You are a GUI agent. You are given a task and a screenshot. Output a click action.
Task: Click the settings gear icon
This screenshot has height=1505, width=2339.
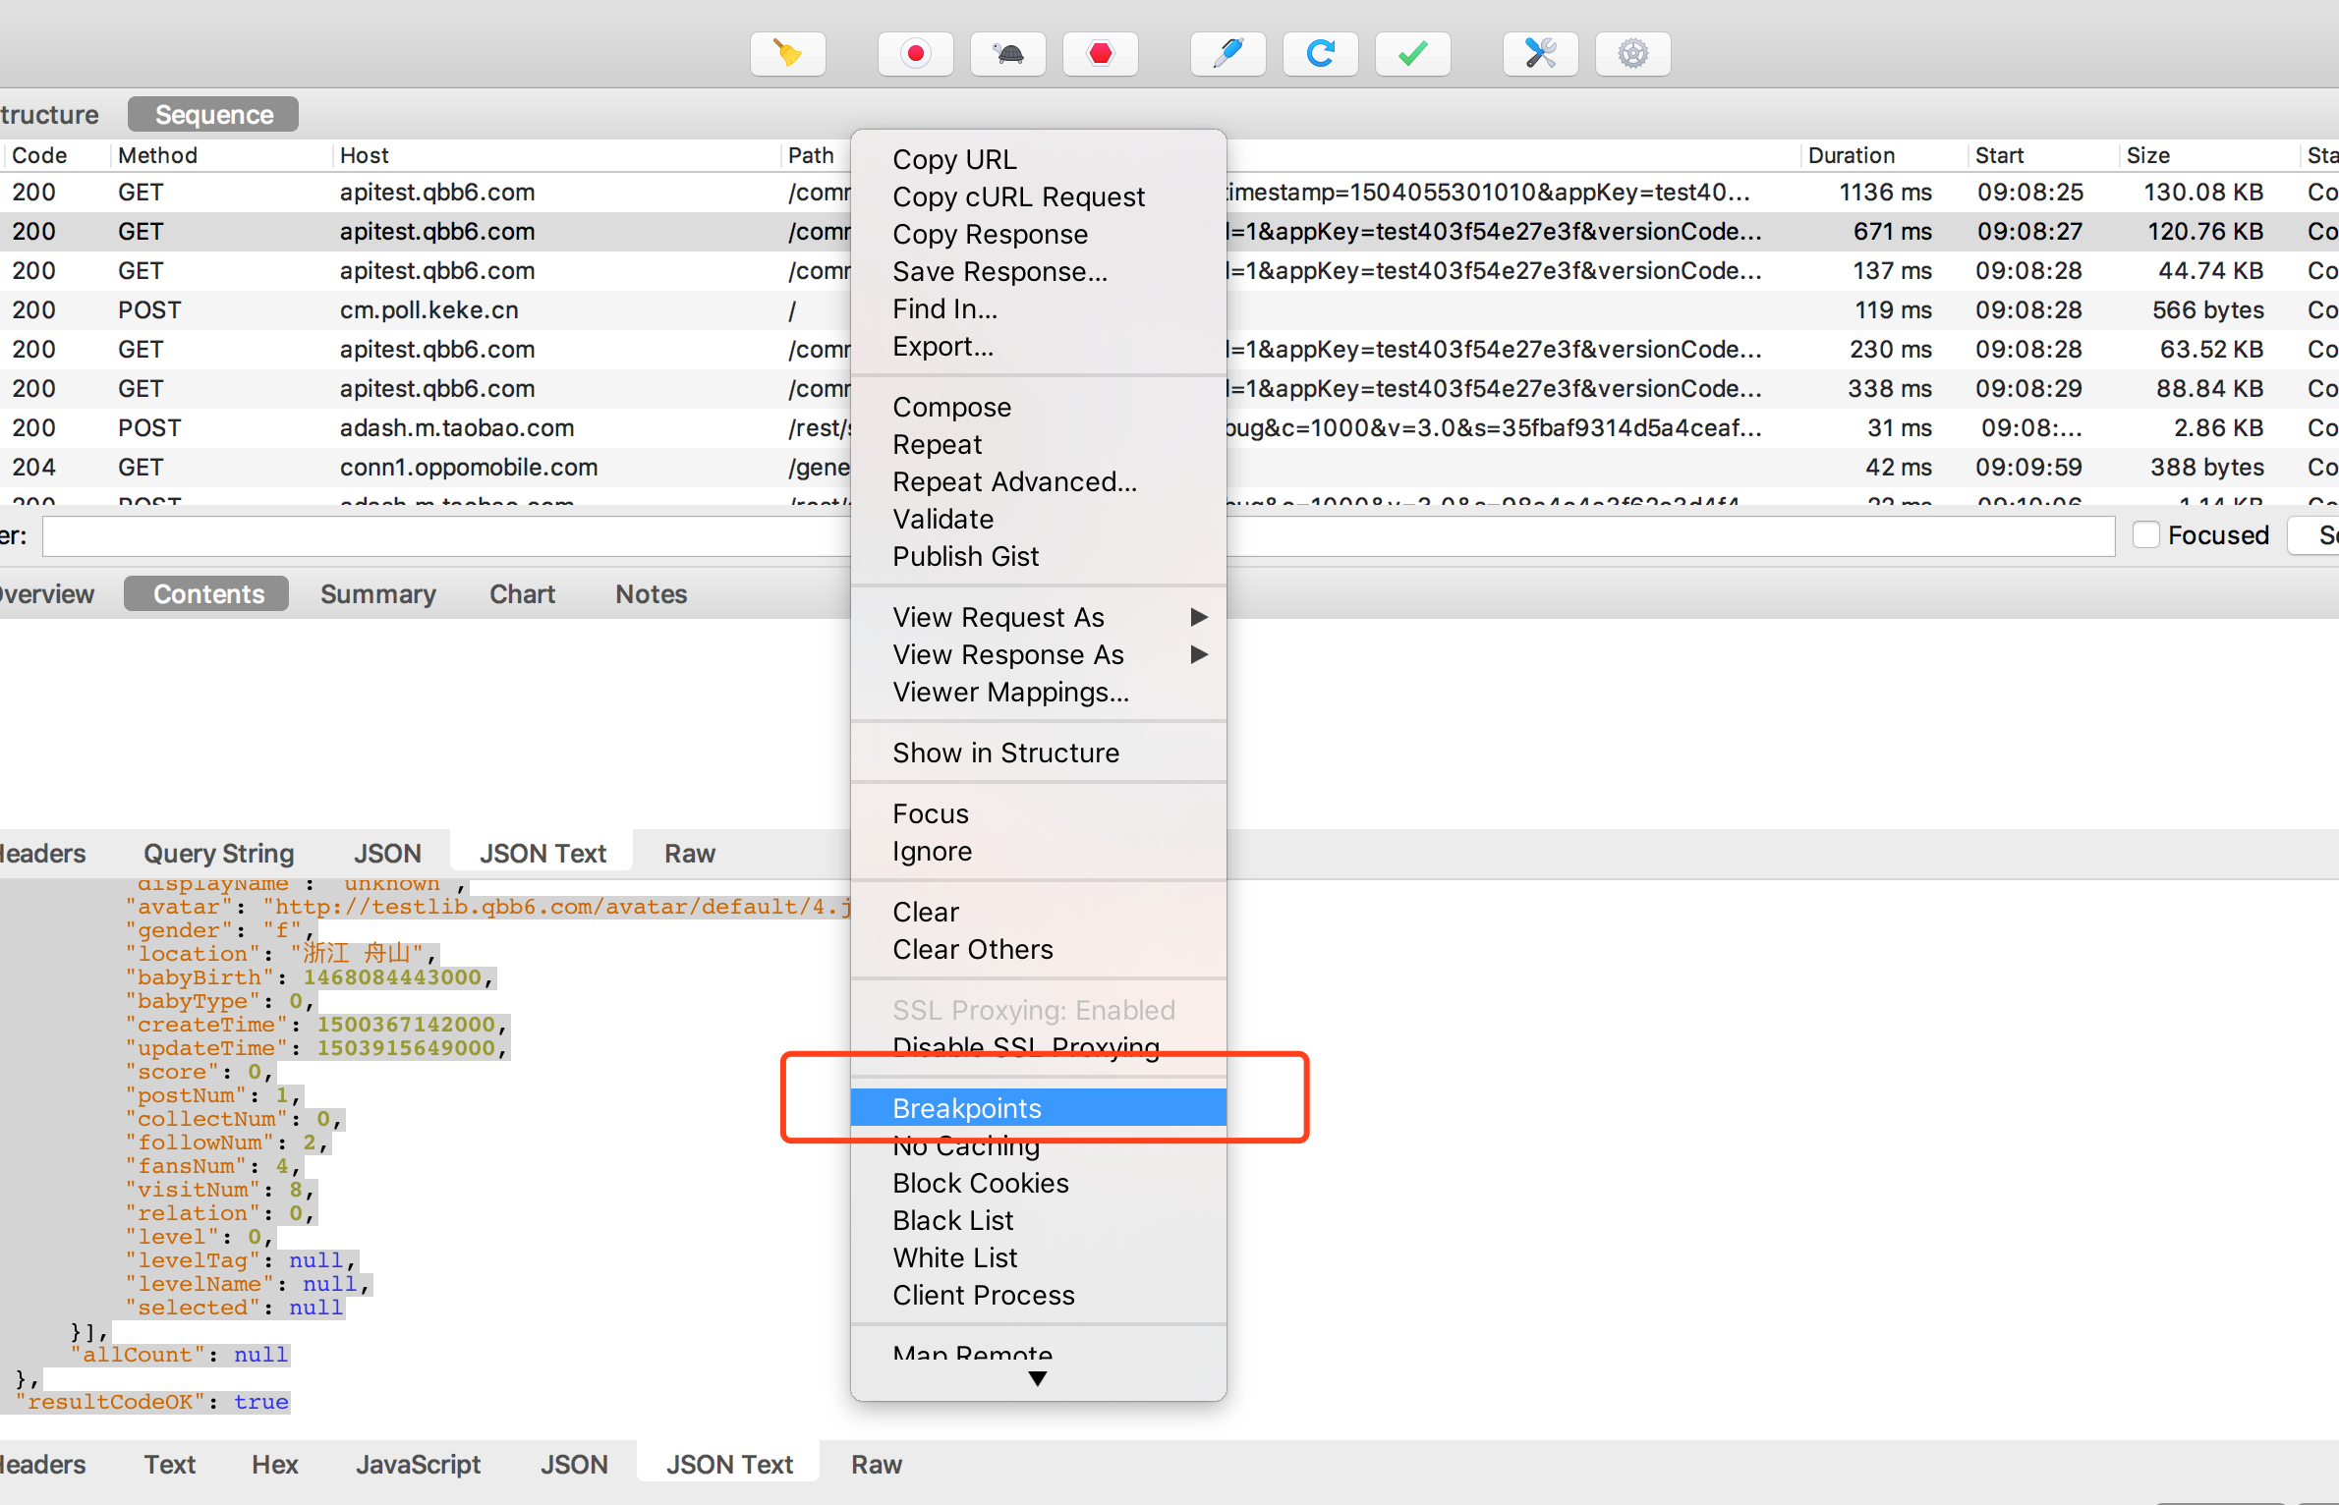1631,51
